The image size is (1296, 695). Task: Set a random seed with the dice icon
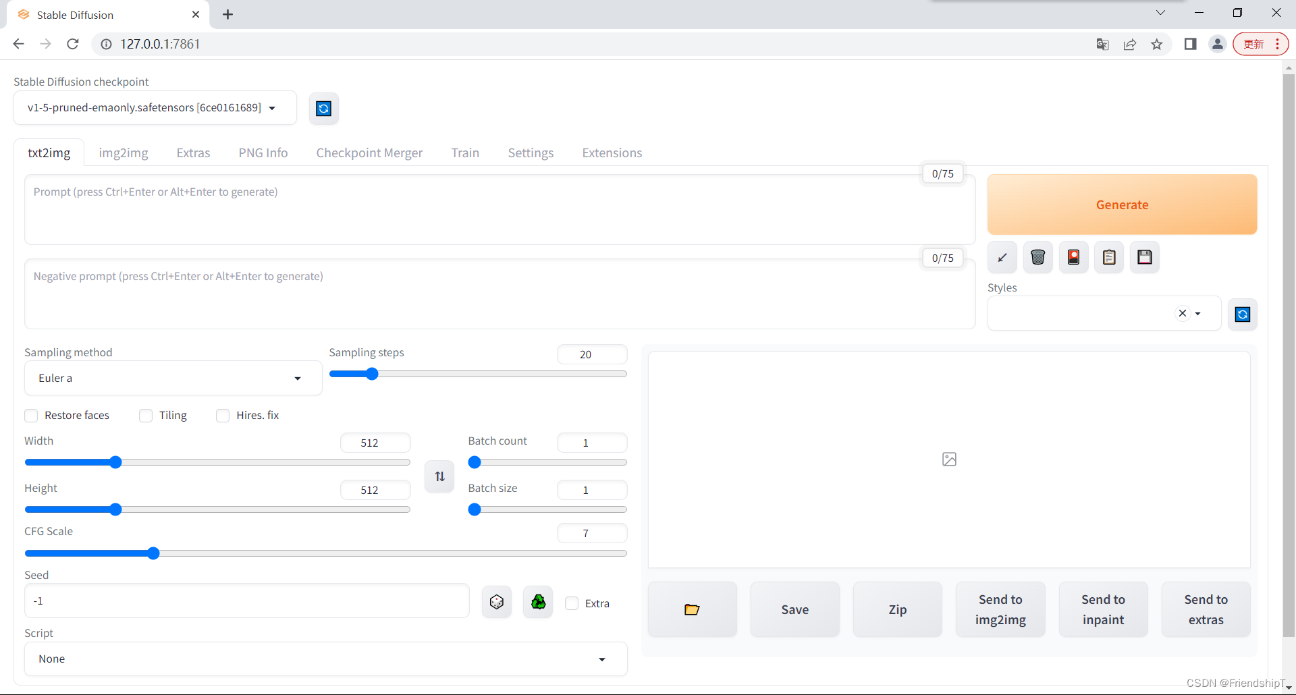(x=497, y=602)
